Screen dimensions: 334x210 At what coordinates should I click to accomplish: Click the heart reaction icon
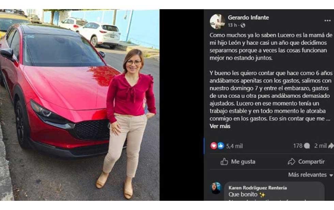[x=214, y=146]
